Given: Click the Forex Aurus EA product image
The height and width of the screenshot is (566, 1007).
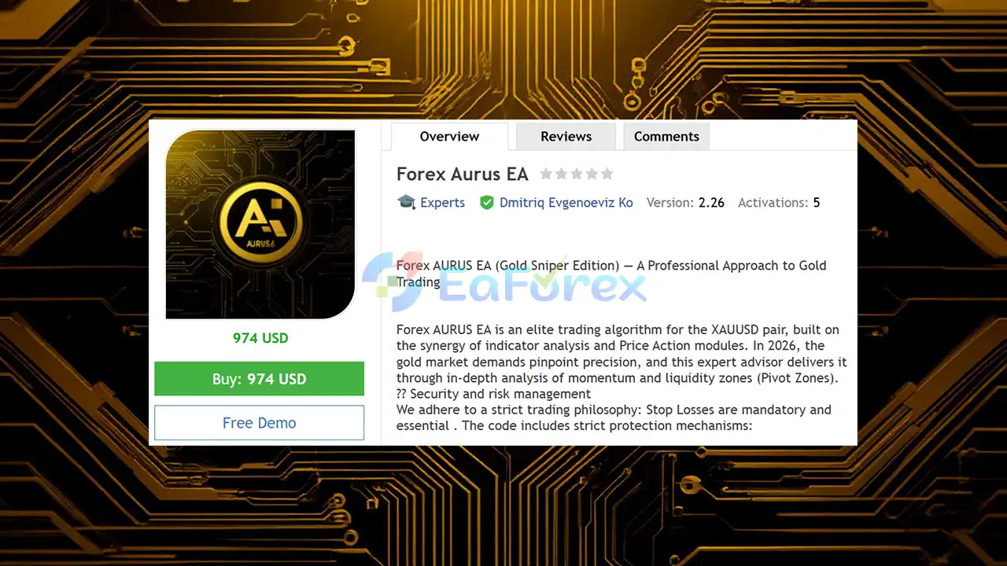Looking at the screenshot, I should [260, 225].
